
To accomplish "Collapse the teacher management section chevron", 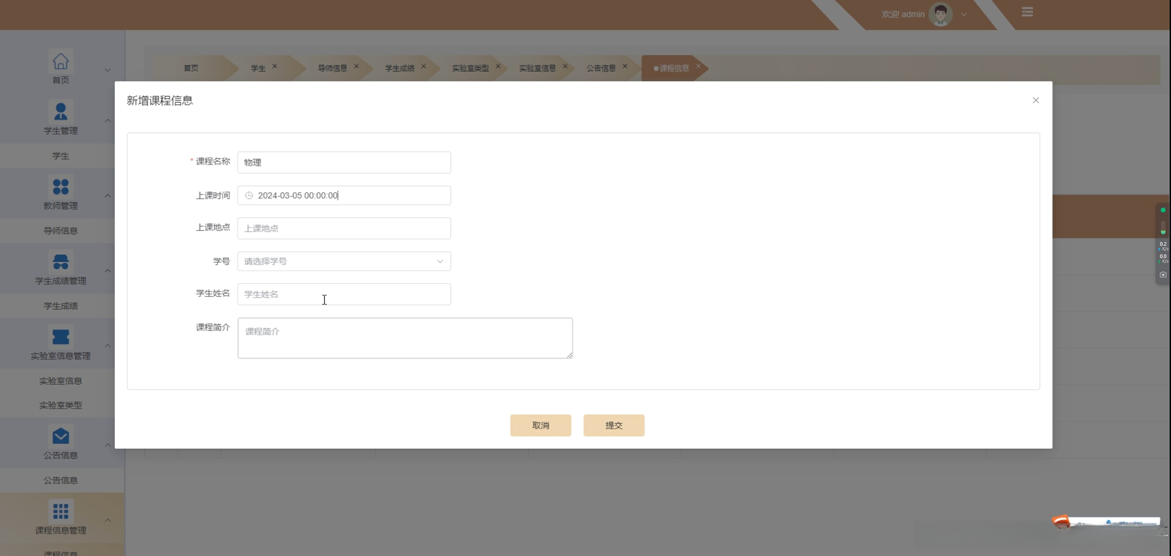I will [108, 196].
